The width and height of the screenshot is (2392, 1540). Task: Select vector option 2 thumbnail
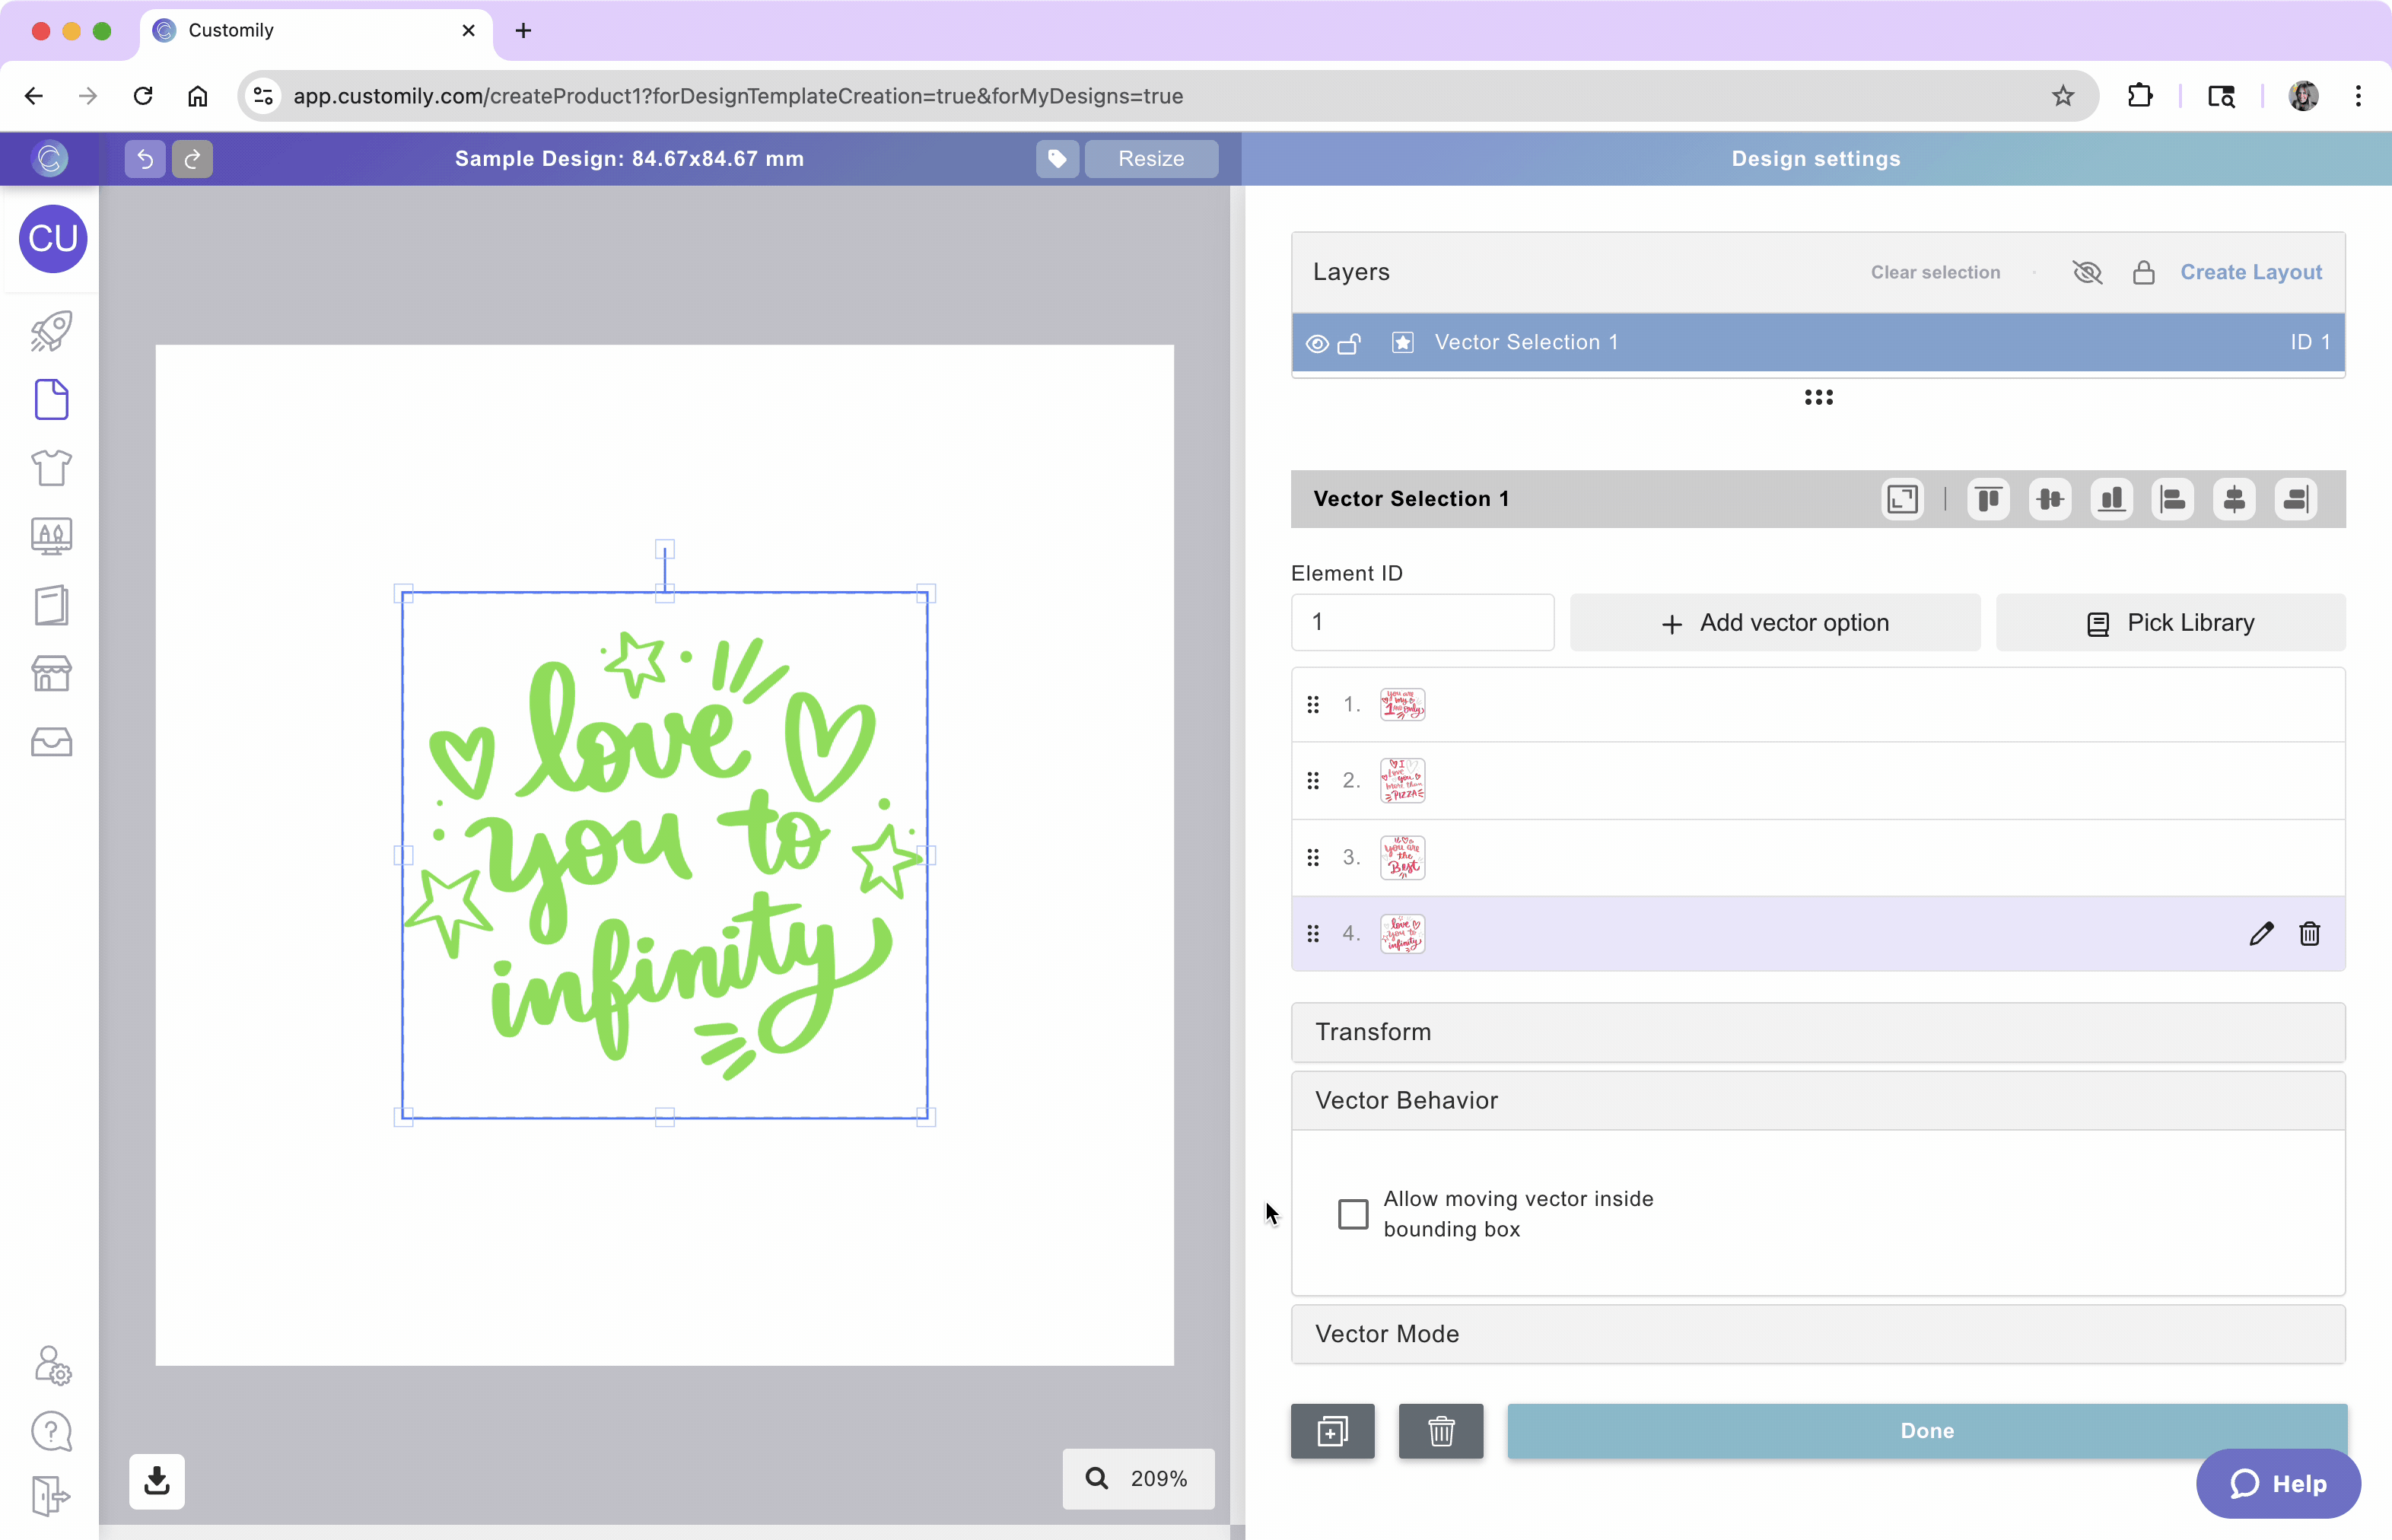click(x=1402, y=781)
